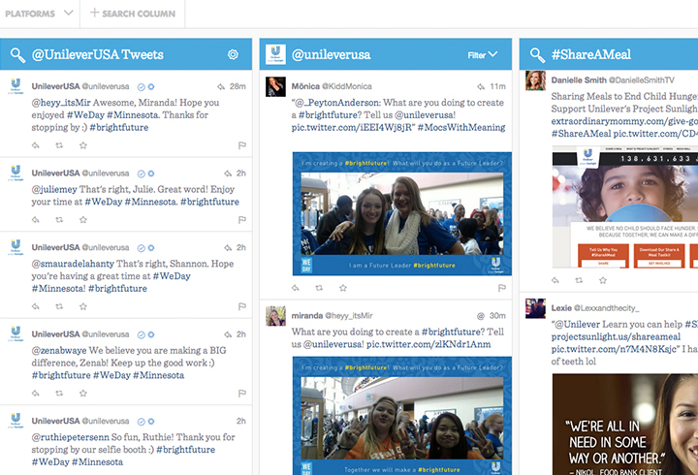View Danielle Smith's Share A Meal website image
The height and width of the screenshot is (475, 698).
coord(625,207)
